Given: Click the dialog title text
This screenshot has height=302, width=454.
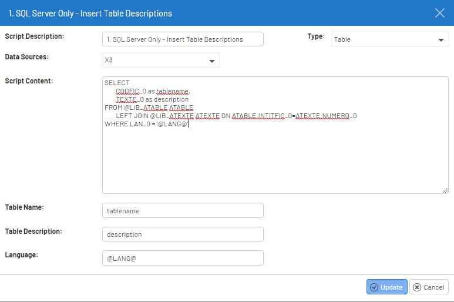Looking at the screenshot, I should point(90,13).
